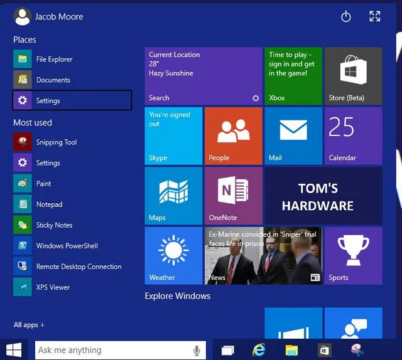
Task: Expand the All apps list
Action: [x=29, y=325]
